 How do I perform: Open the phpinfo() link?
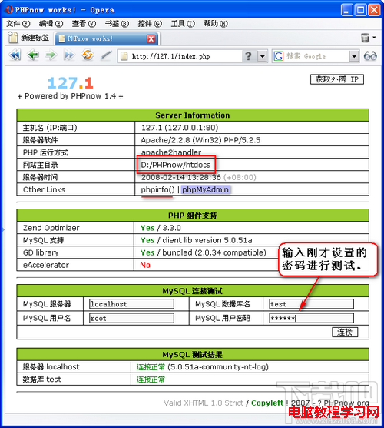[157, 189]
